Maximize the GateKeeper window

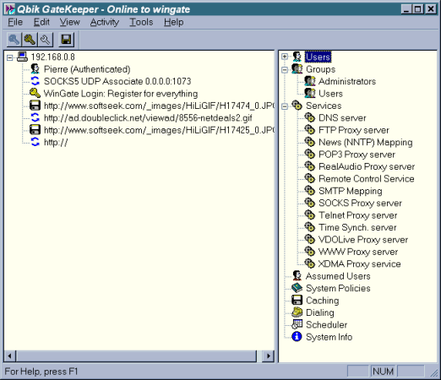418,9
